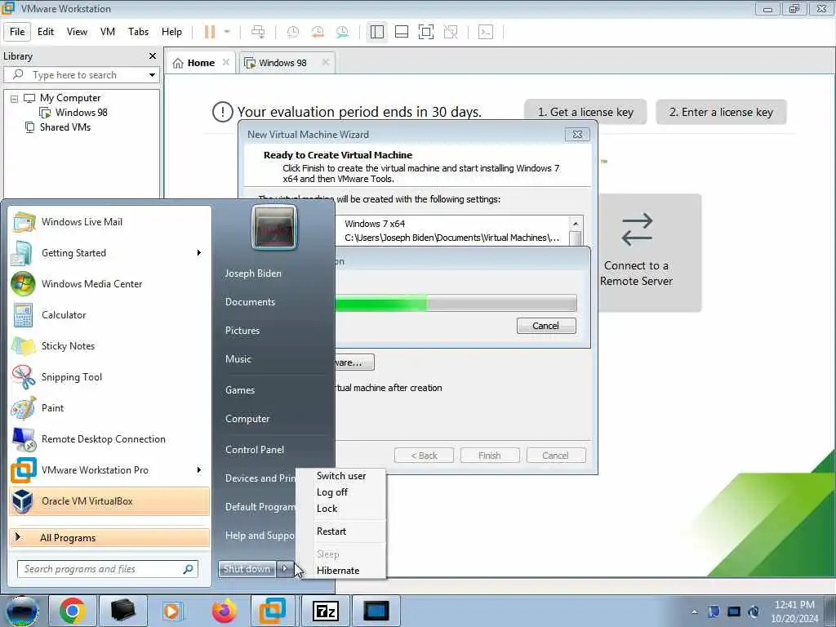Screen dimensions: 836x627
Task: Enter full screen mode icon
Action: [x=426, y=32]
